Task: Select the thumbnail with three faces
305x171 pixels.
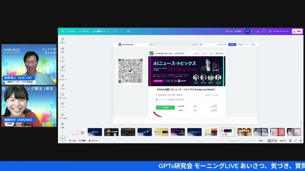Action: point(244,132)
